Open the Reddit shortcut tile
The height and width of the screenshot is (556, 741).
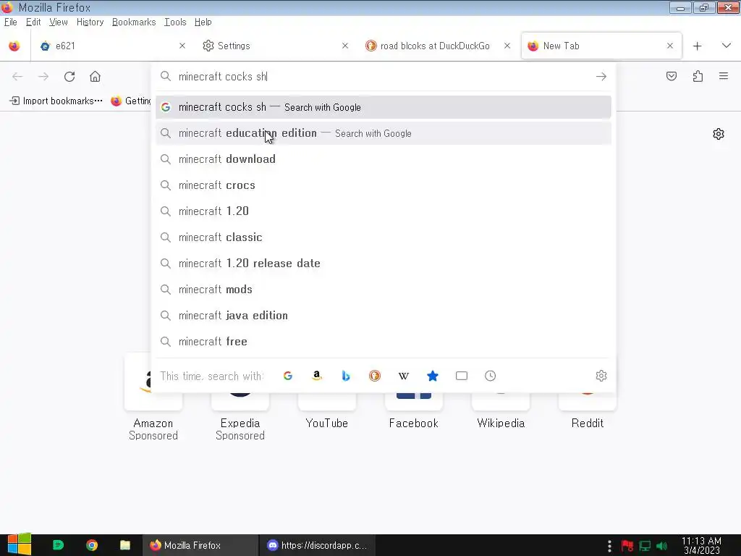point(588,410)
